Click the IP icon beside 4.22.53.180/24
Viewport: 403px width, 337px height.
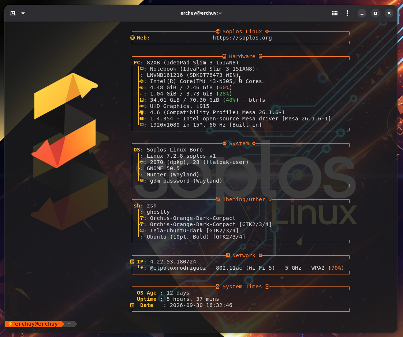133,262
